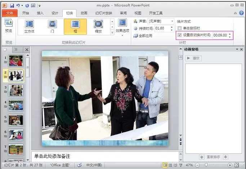Switch to the 开发工具 ribbon tab
This screenshot has height=169, width=246.
point(156,13)
